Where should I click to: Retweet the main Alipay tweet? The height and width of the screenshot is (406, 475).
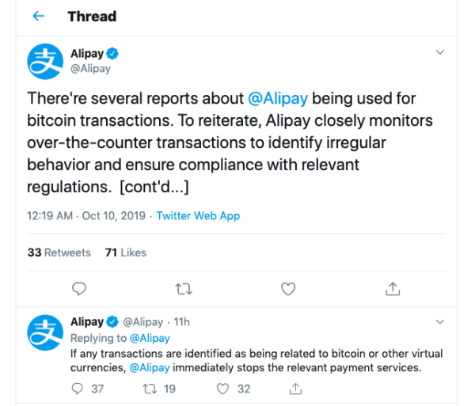pos(184,288)
